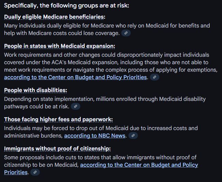Viewport: 222px width, 182px height.
Task: Open the citation icon next to NBC News
Action: 133,135
